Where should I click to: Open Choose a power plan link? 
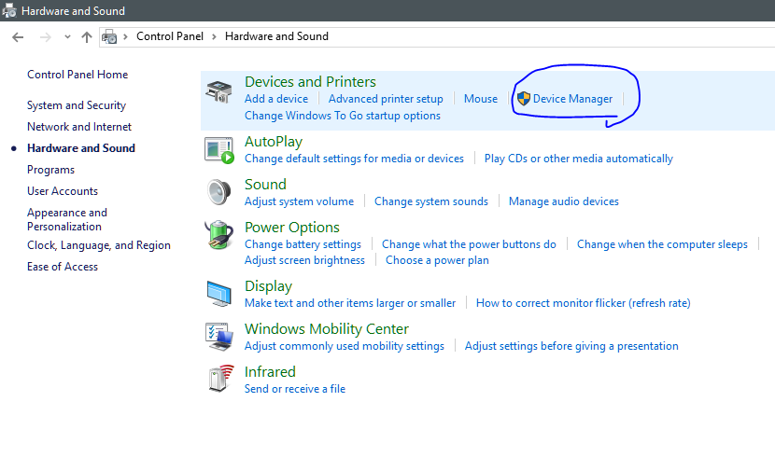437,260
